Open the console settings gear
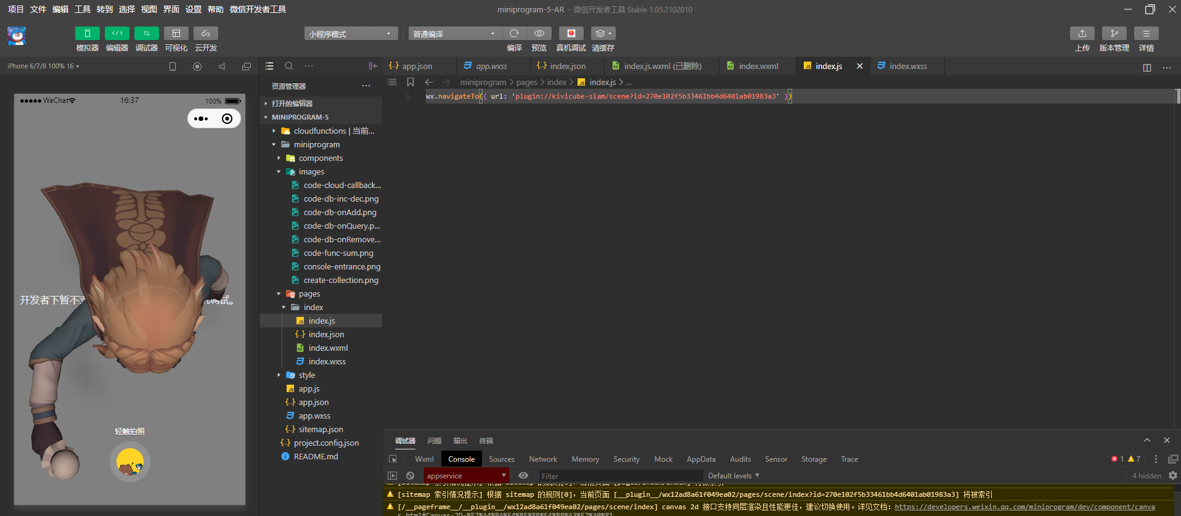 (1172, 476)
